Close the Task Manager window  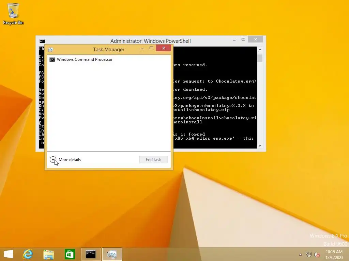click(163, 48)
